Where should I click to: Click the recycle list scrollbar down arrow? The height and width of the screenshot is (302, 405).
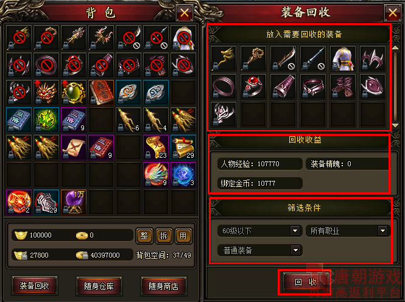point(395,125)
